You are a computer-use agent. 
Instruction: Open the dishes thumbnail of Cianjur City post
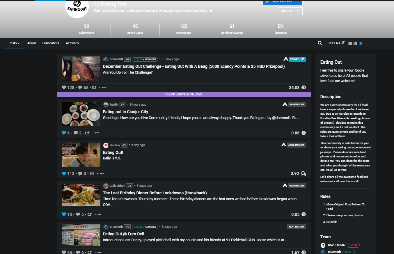click(x=81, y=114)
